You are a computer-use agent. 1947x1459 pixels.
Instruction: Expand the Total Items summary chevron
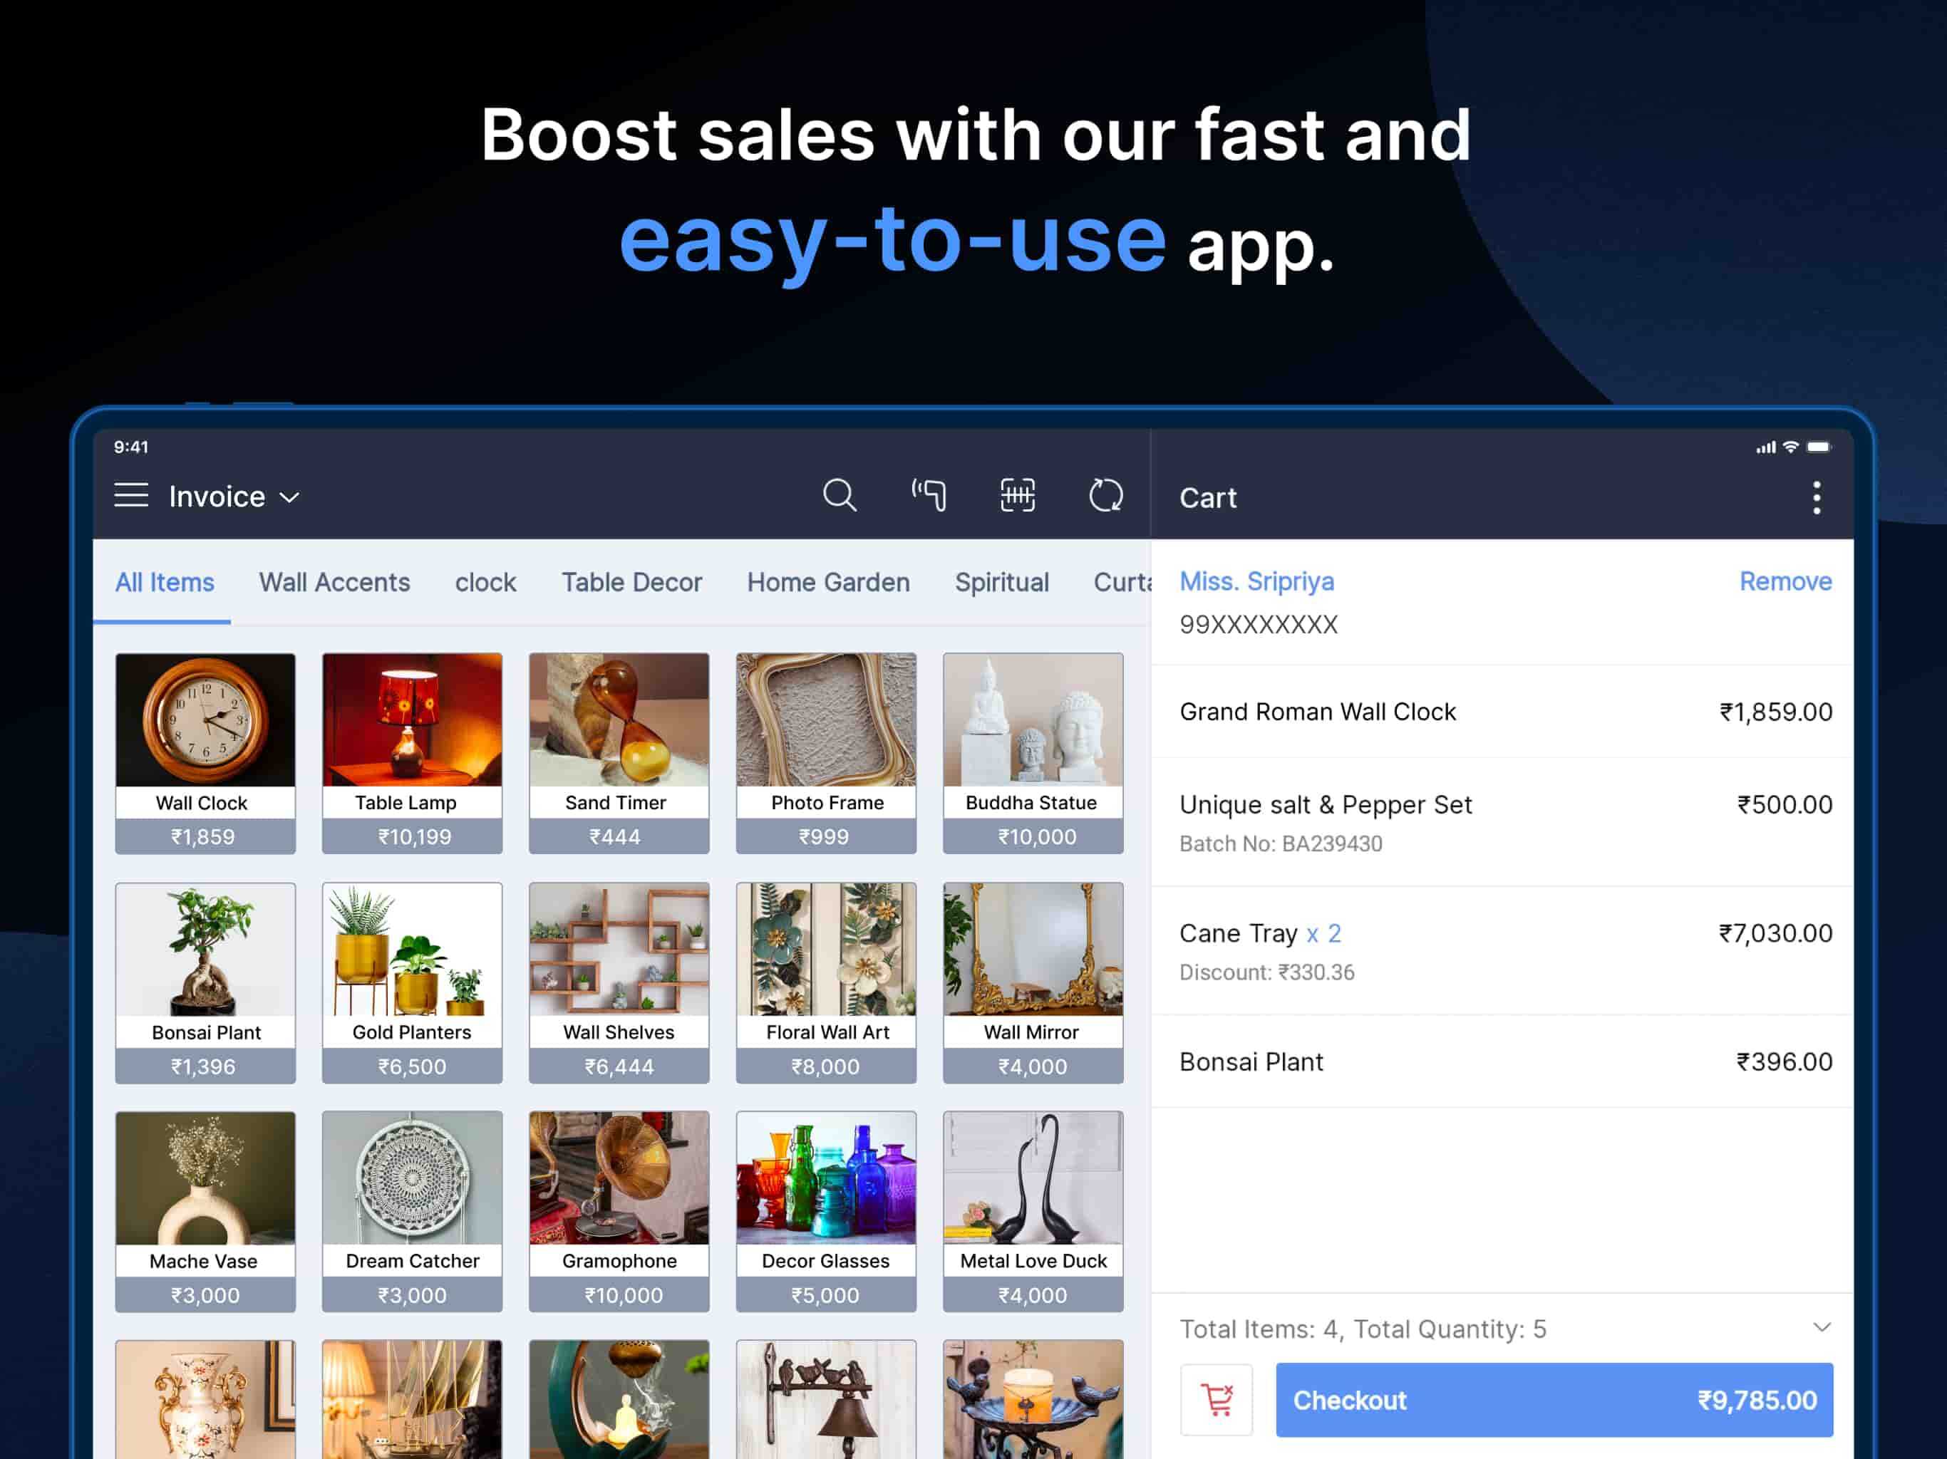tap(1821, 1327)
